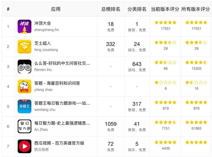Open the 冲顶大会 purple app icon

24,27
